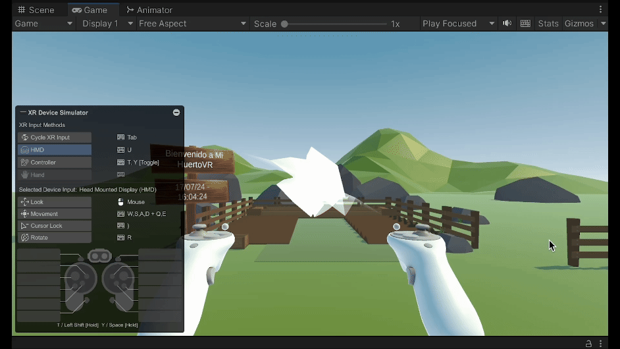Open the Game view type dropdown

(x=43, y=24)
